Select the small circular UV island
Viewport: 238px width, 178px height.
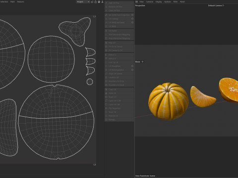click(90, 82)
